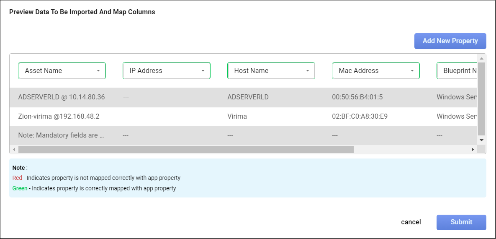The height and width of the screenshot is (239, 496).
Task: Select the ADSERVERLD @ 10.14.80.36 row
Action: pos(62,97)
